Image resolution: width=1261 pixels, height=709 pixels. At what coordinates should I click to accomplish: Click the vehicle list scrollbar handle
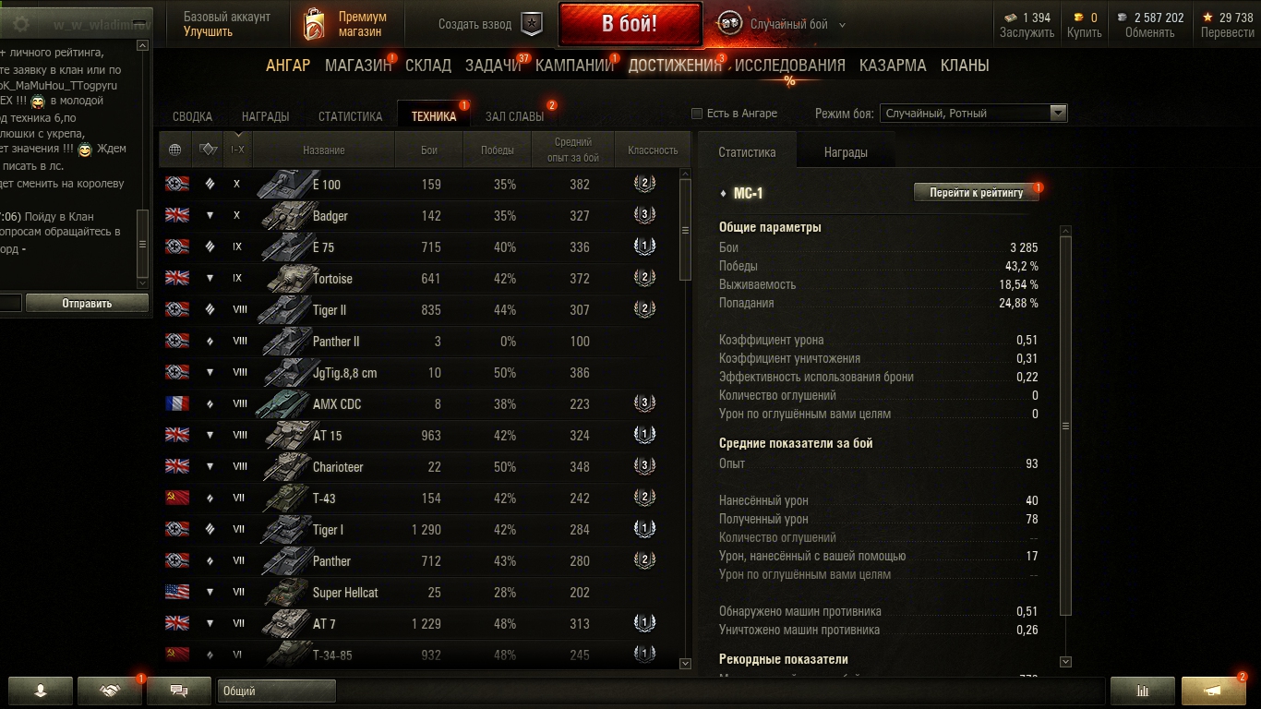pos(685,230)
